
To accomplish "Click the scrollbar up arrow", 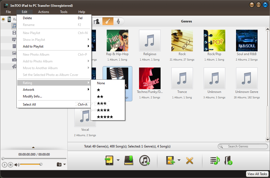I will coord(268,29).
